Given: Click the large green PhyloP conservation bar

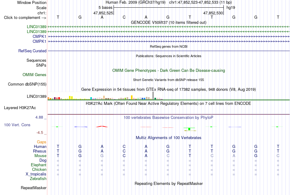Looking at the screenshot, I should pos(189,129).
